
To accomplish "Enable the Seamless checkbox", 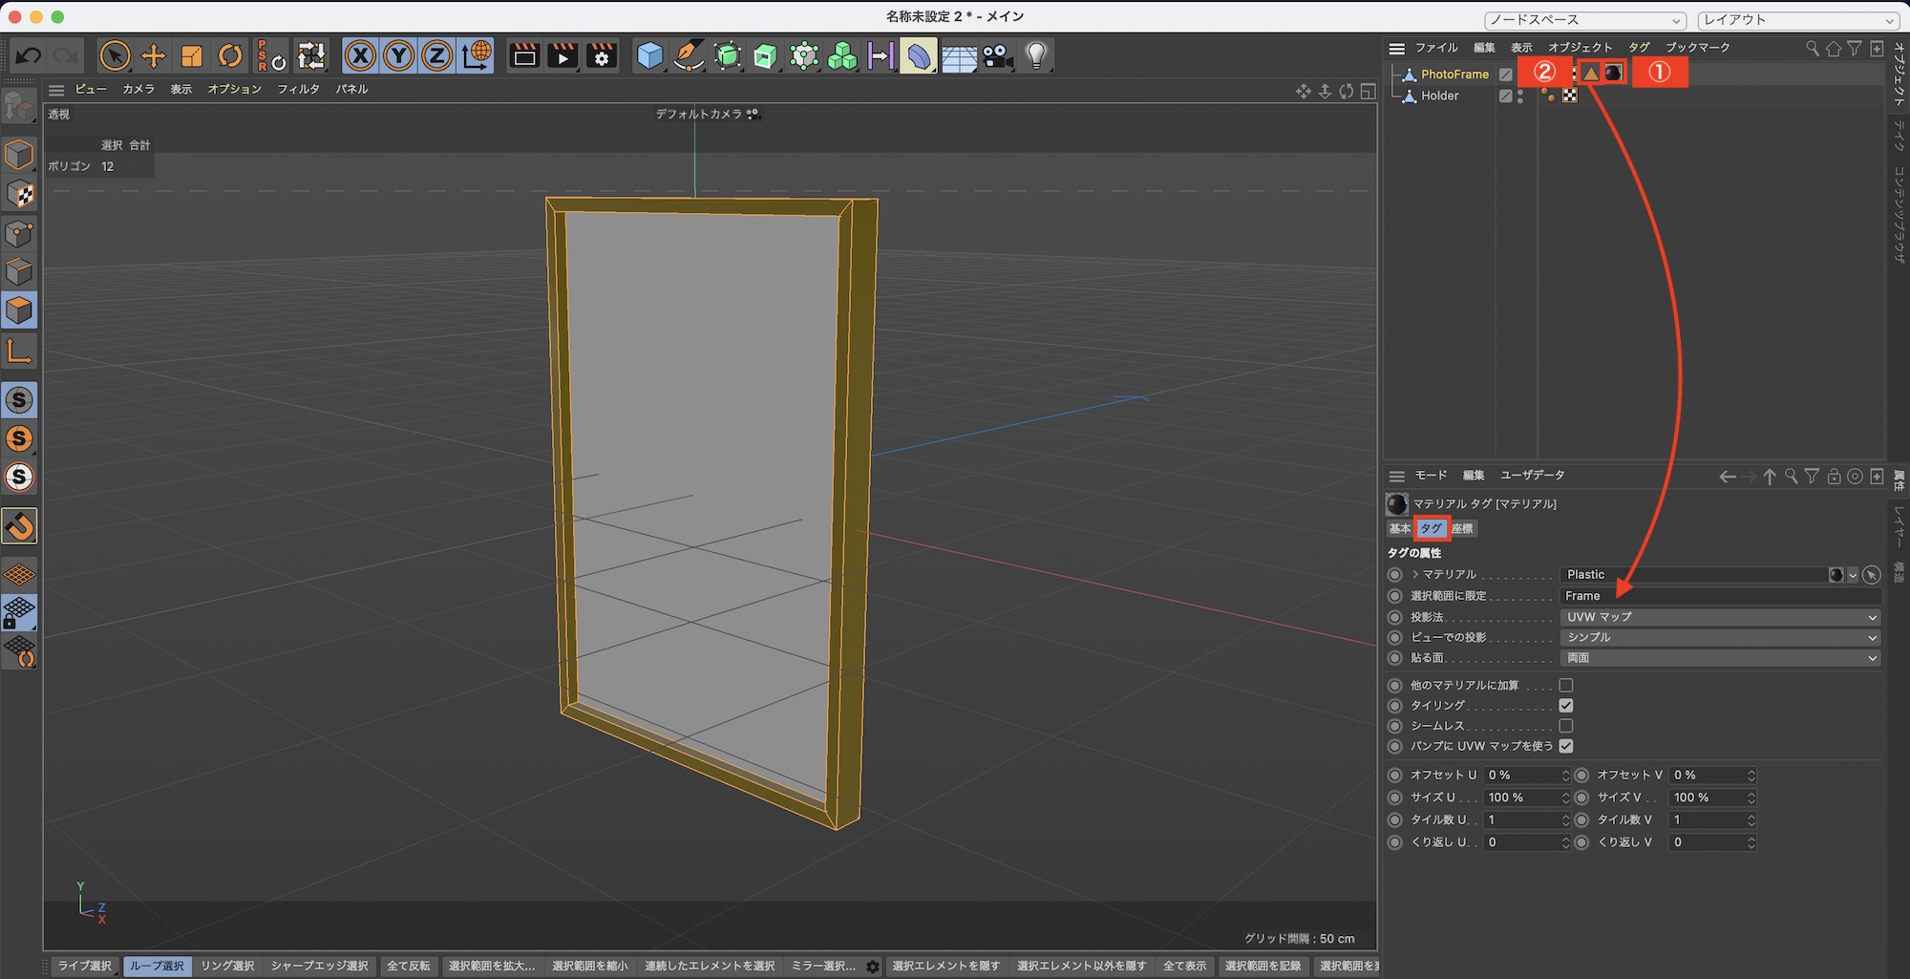I will [1566, 726].
